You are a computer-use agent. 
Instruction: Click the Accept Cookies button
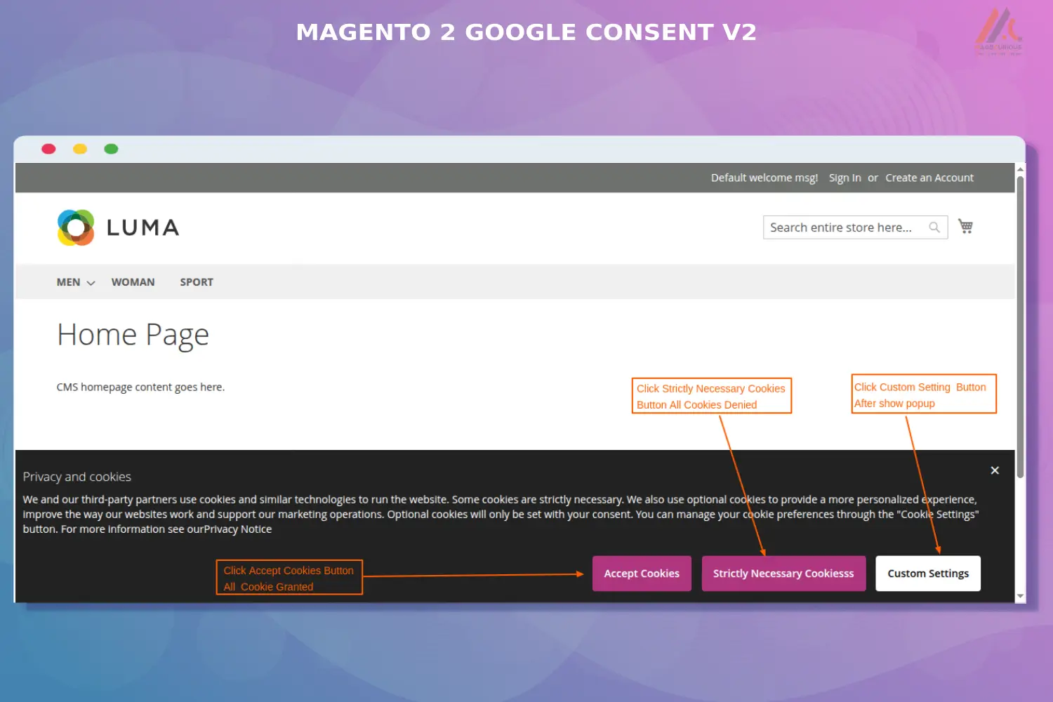point(641,573)
